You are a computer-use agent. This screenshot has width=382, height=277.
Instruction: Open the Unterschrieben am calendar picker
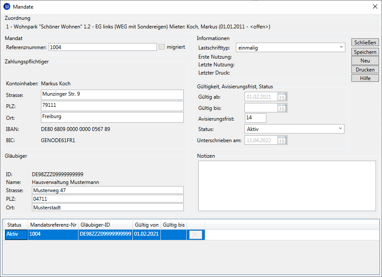282,140
